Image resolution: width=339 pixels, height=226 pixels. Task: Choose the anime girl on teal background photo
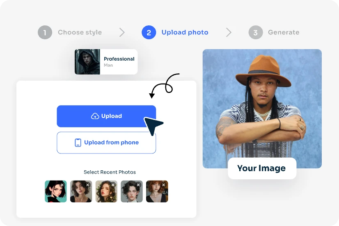coord(55,192)
